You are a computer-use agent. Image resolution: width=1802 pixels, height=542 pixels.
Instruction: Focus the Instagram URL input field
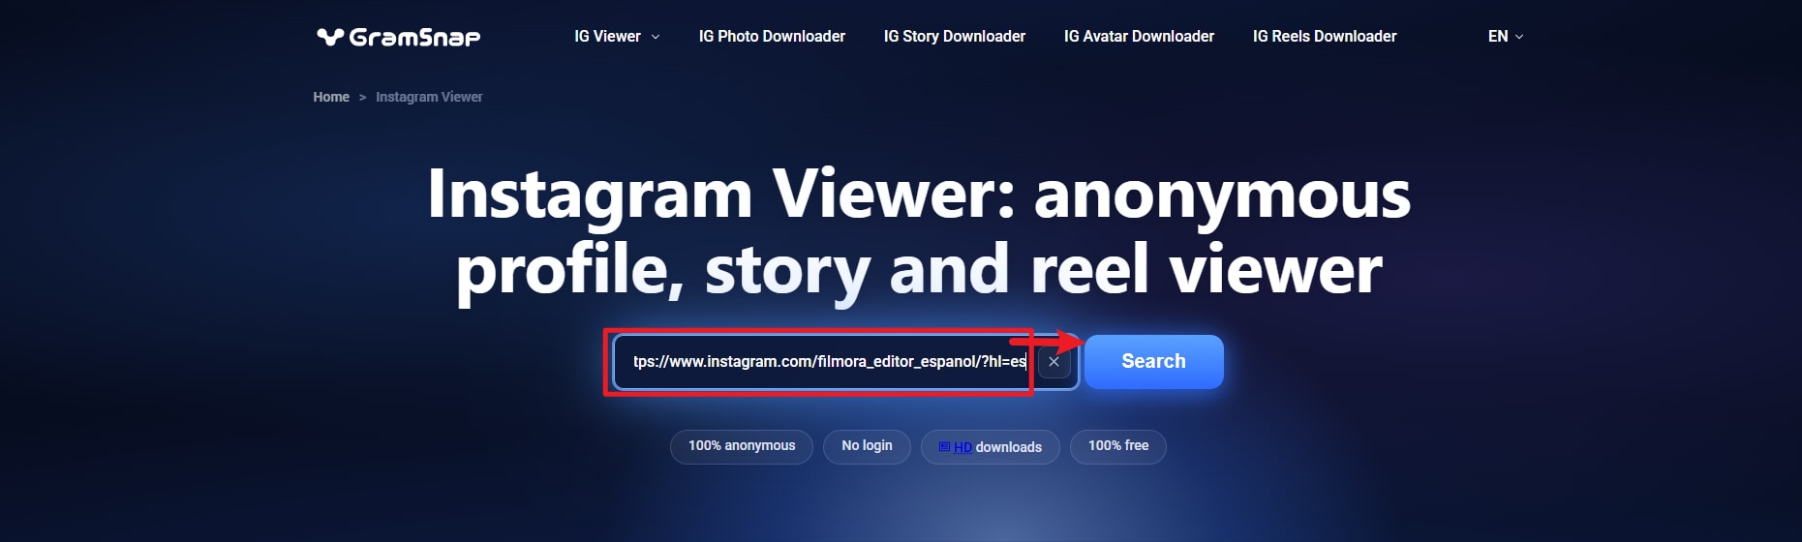coord(824,361)
